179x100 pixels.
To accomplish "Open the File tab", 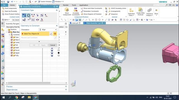I will tap(4, 5).
